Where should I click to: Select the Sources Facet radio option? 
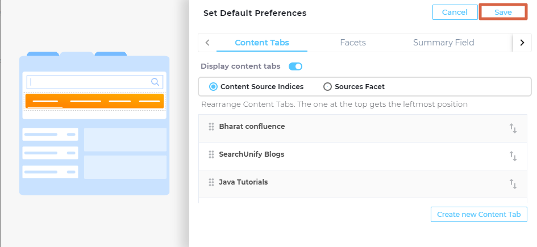[327, 87]
